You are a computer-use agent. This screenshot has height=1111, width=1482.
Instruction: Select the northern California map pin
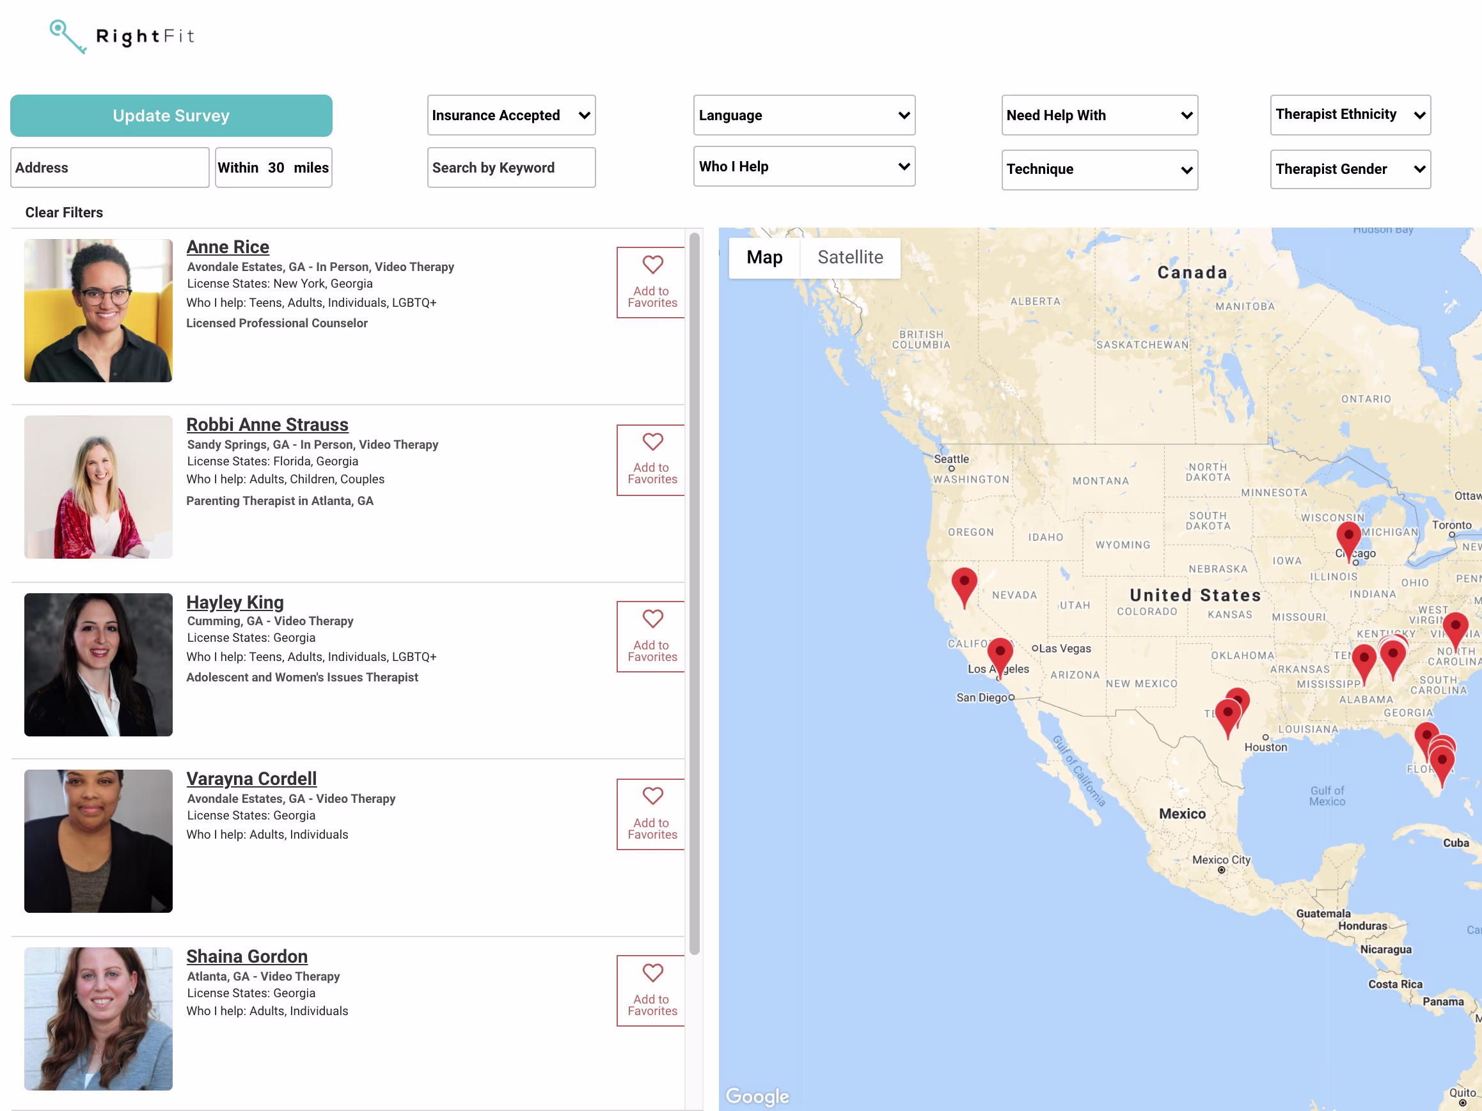click(964, 582)
